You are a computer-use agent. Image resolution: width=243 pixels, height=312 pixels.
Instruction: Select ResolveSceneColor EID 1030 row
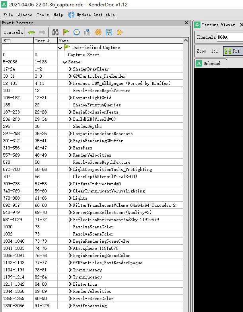pyautogui.click(x=93, y=227)
